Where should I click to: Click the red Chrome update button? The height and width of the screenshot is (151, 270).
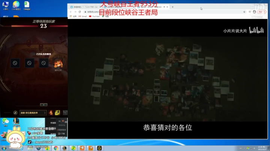261,12
